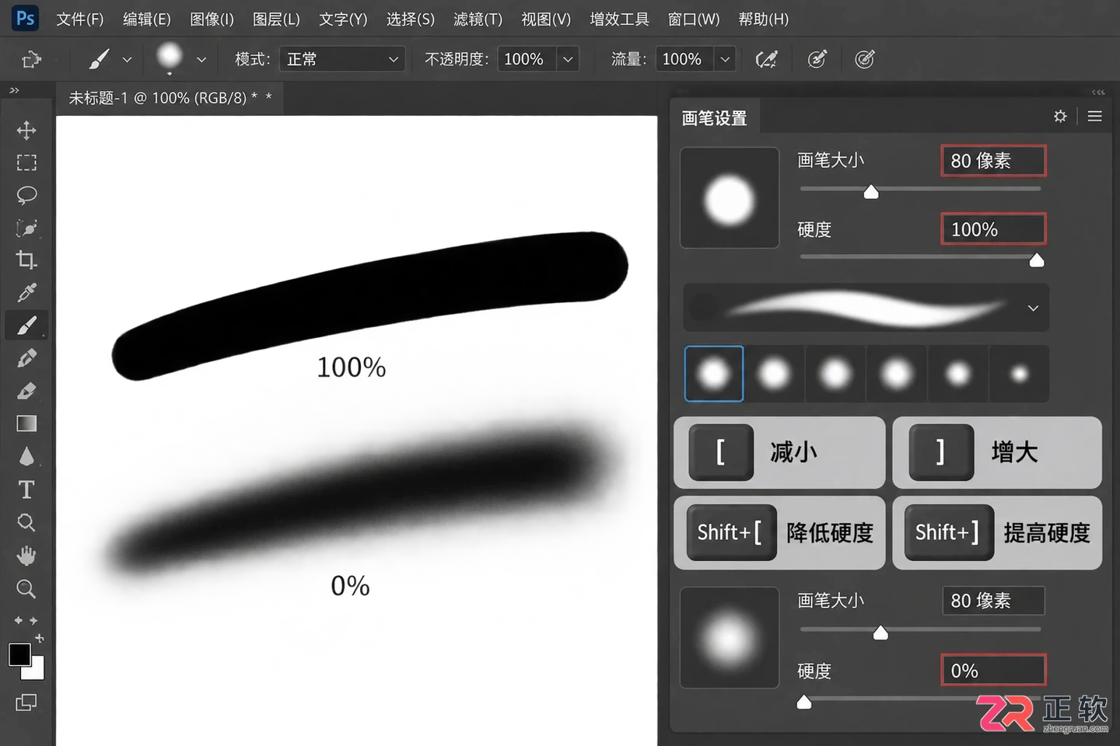The height and width of the screenshot is (746, 1120).
Task: Click the upper 80 像素 size field
Action: point(993,161)
